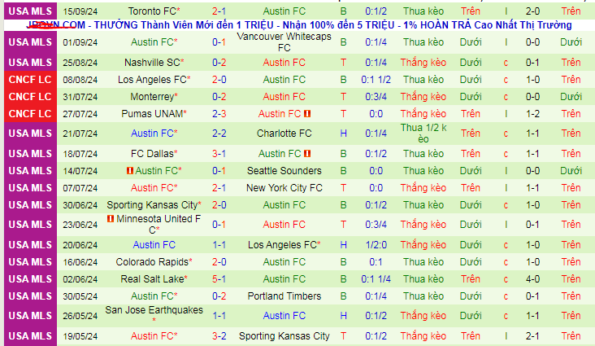Click USA MLS league label on 19/05/24 row

click(29, 335)
